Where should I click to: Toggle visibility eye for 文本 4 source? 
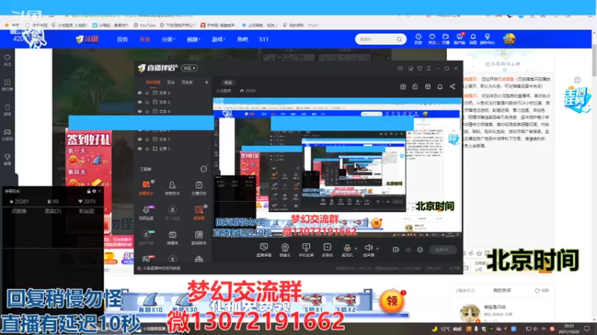click(x=140, y=111)
